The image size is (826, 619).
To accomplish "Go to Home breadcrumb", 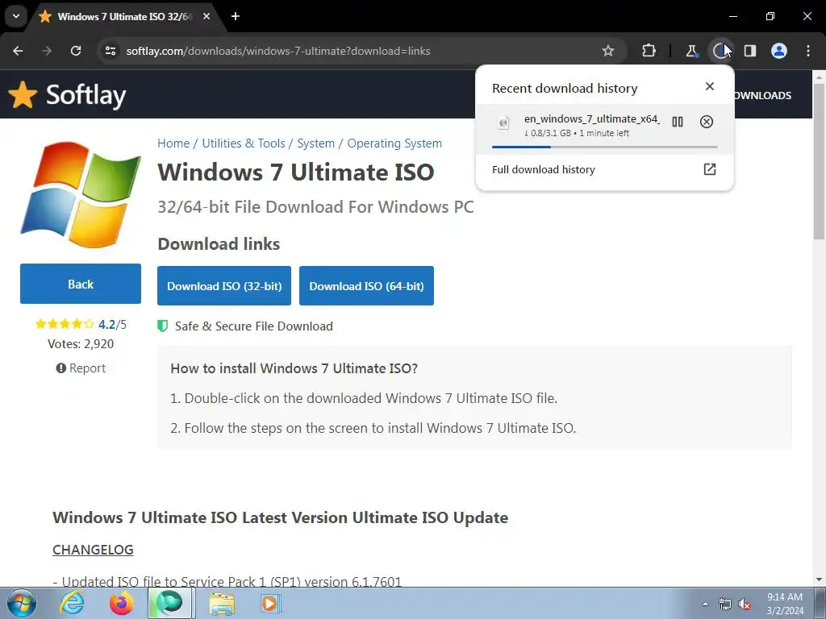I will point(173,143).
